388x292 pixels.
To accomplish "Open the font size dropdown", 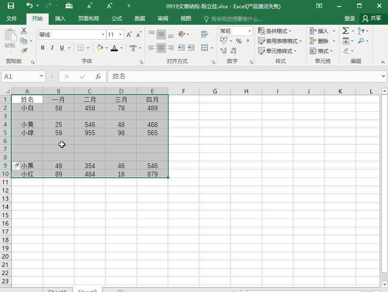I will pyautogui.click(x=120, y=35).
